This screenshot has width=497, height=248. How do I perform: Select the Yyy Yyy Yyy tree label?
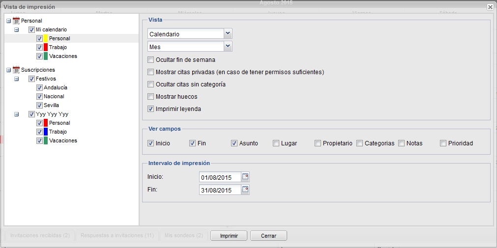52,114
